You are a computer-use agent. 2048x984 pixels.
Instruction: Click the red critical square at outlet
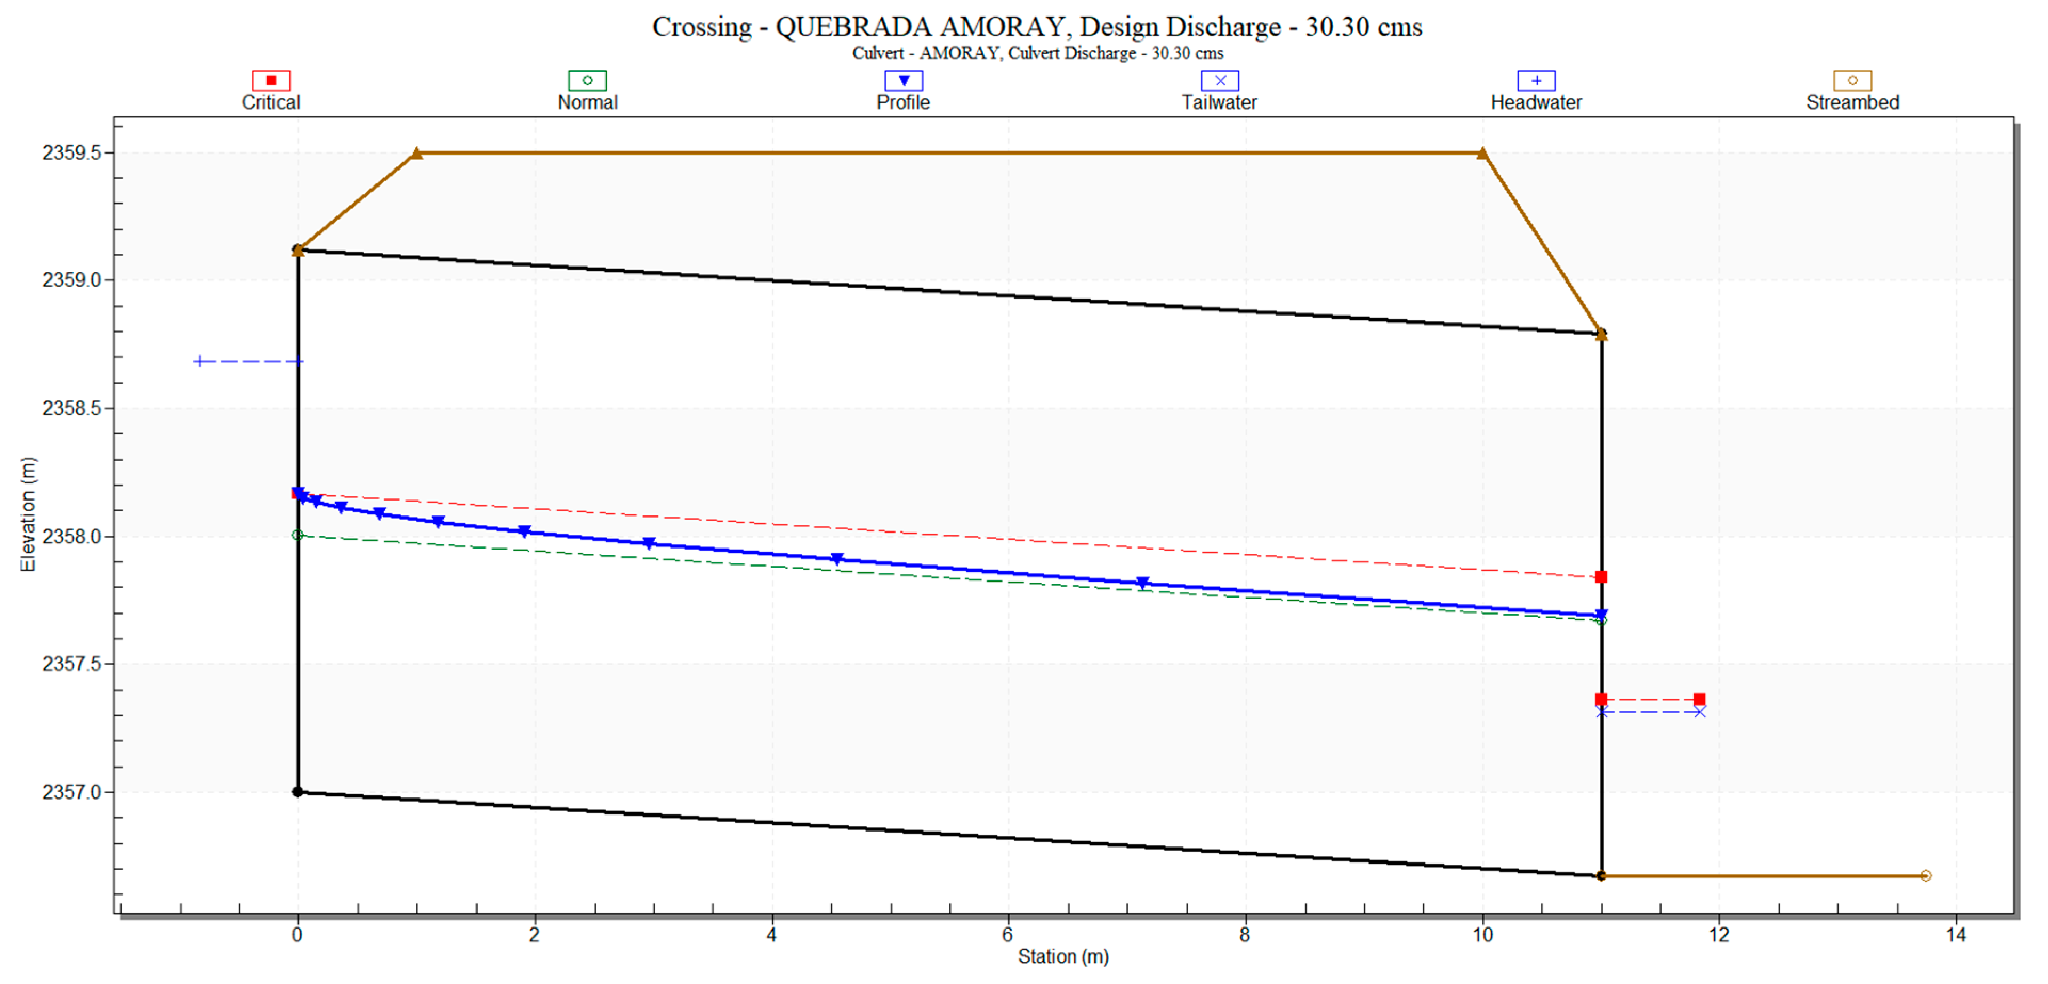(1600, 577)
